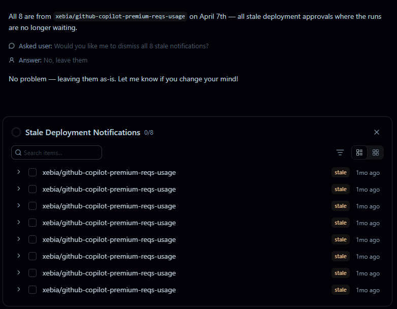Open the filter options icon
The image size is (397, 309).
pyautogui.click(x=340, y=152)
